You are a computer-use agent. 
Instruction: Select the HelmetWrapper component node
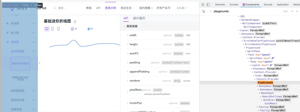point(251,20)
